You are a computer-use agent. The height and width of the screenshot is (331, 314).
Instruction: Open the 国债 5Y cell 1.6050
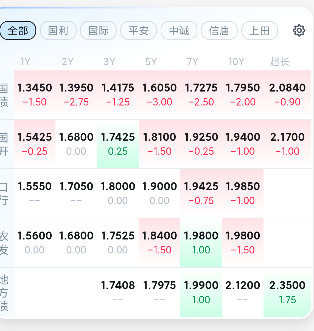(x=159, y=95)
